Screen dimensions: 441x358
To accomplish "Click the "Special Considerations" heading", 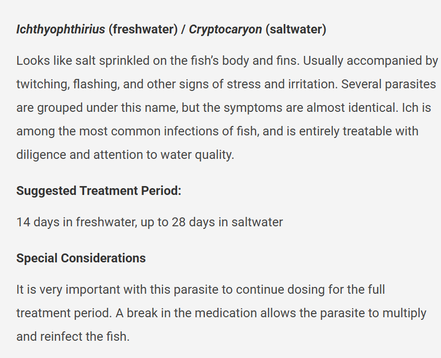I will (x=81, y=258).
